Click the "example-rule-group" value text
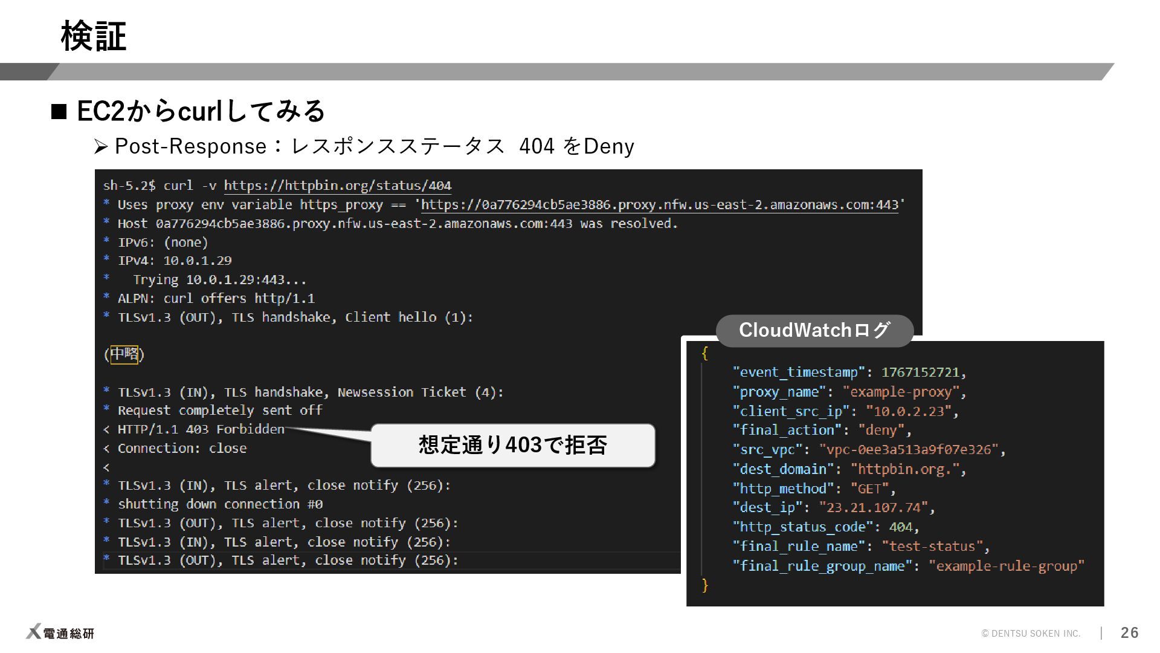Screen dimensions: 1160x653 pyautogui.click(x=1006, y=566)
